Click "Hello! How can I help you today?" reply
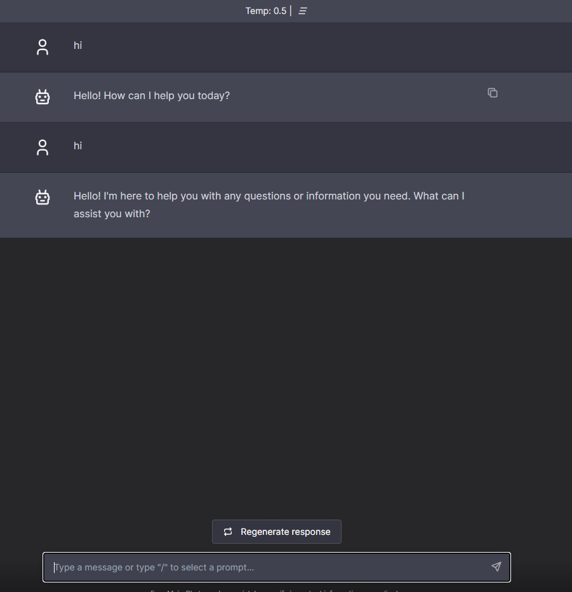This screenshot has height=592, width=572. coord(152,96)
